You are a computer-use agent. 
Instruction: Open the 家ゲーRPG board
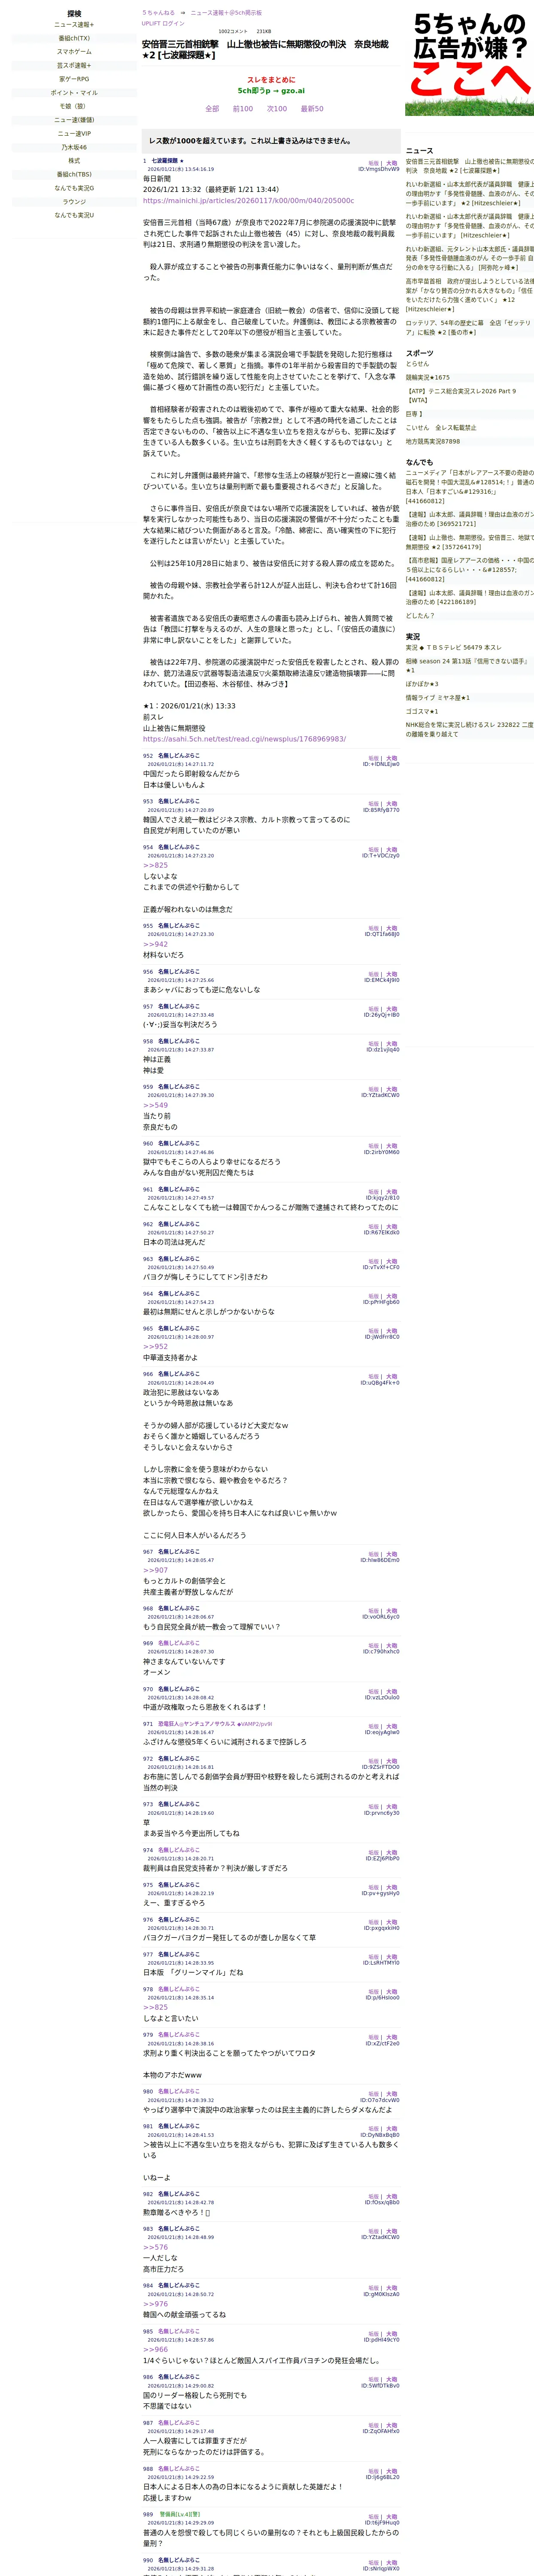(x=74, y=79)
